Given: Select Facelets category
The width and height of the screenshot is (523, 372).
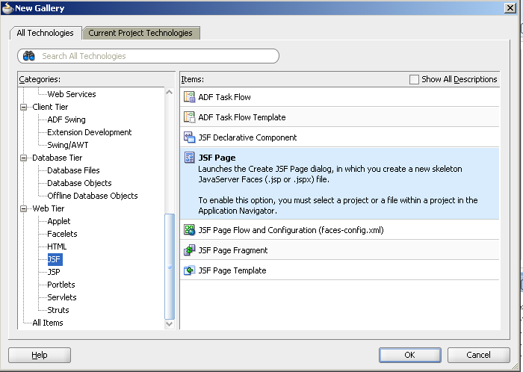Looking at the screenshot, I should [62, 234].
